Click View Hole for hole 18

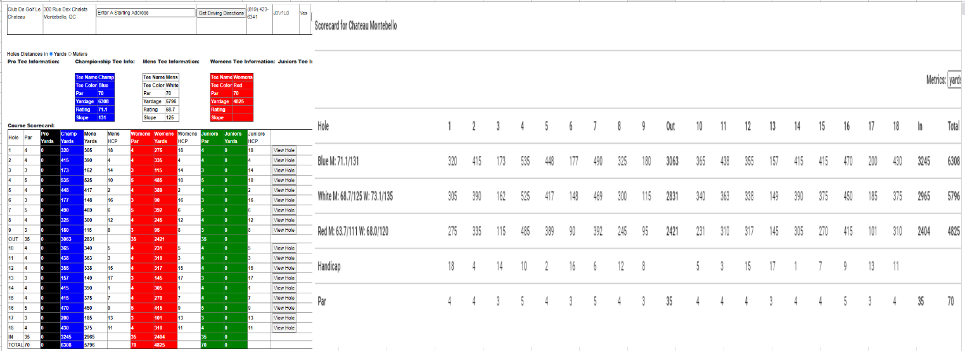(x=284, y=328)
